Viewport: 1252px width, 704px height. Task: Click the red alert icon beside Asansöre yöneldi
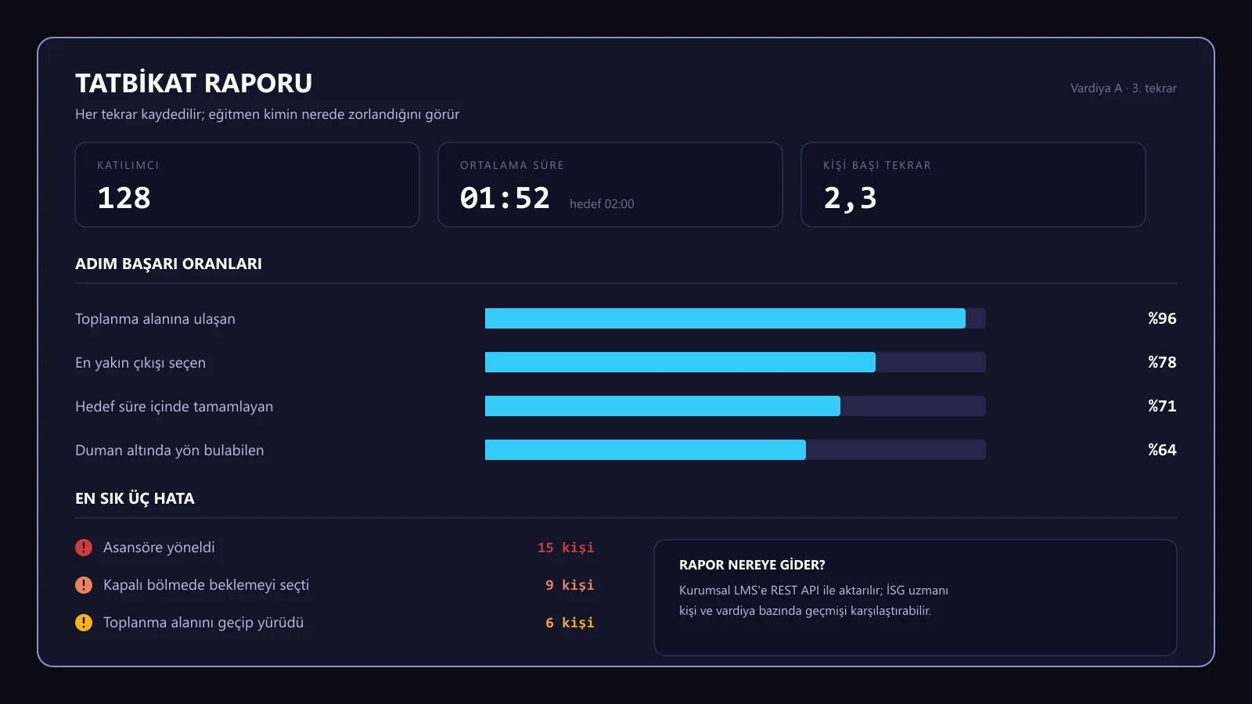84,548
